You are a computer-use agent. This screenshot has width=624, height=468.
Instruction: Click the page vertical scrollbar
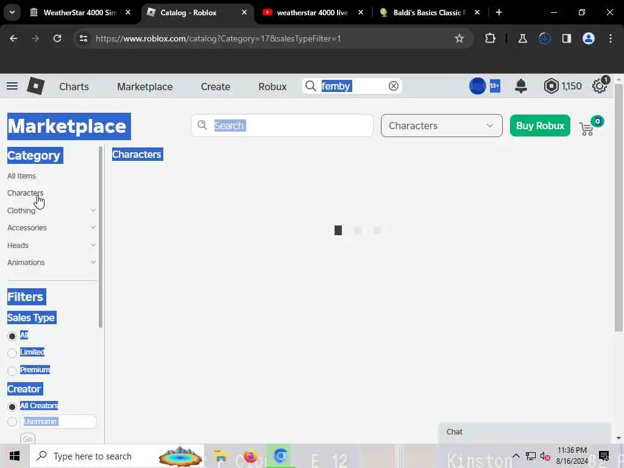pyautogui.click(x=619, y=207)
